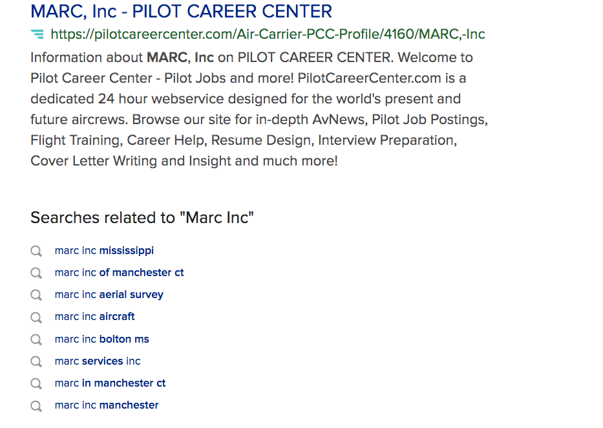Image resolution: width=603 pixels, height=428 pixels.
Task: Click the search icon next to marc inc aerial survey
Action: 36,295
